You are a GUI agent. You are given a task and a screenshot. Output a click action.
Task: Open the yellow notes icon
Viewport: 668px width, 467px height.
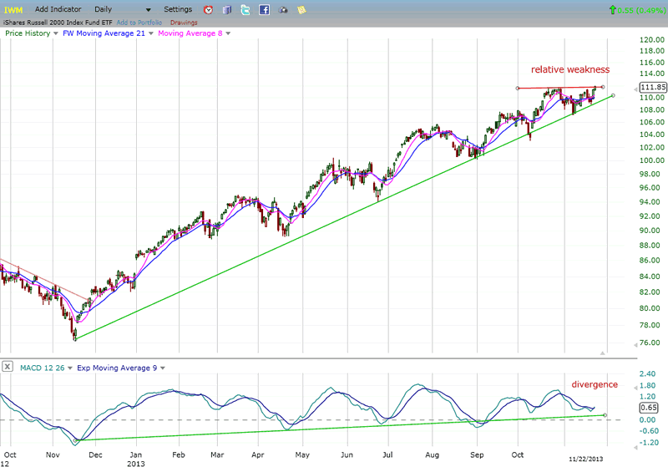click(x=301, y=9)
